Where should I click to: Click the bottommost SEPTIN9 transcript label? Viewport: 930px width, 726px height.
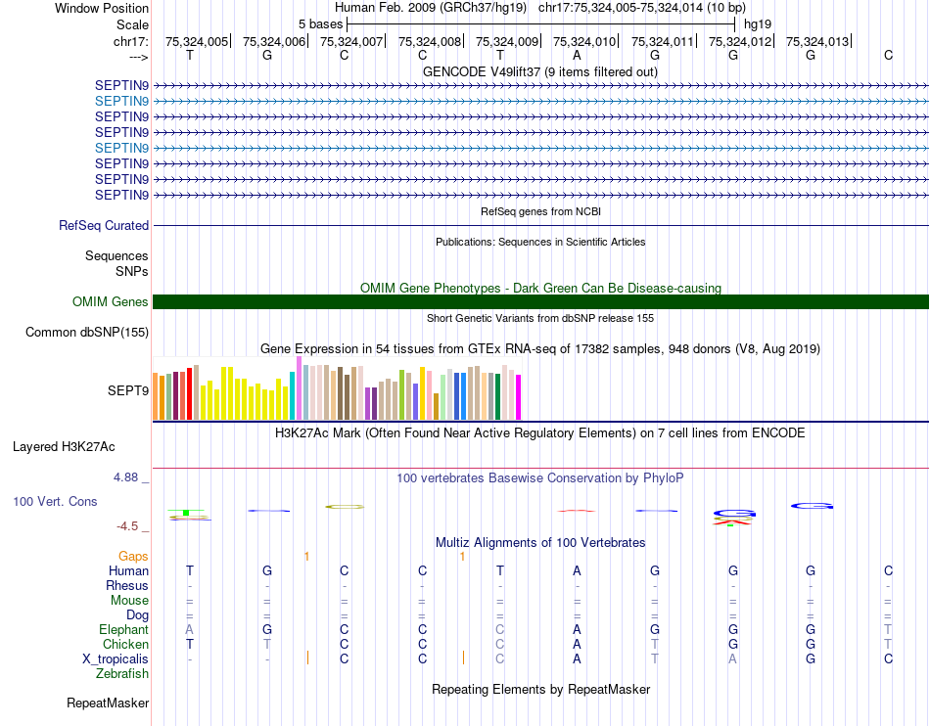(121, 195)
